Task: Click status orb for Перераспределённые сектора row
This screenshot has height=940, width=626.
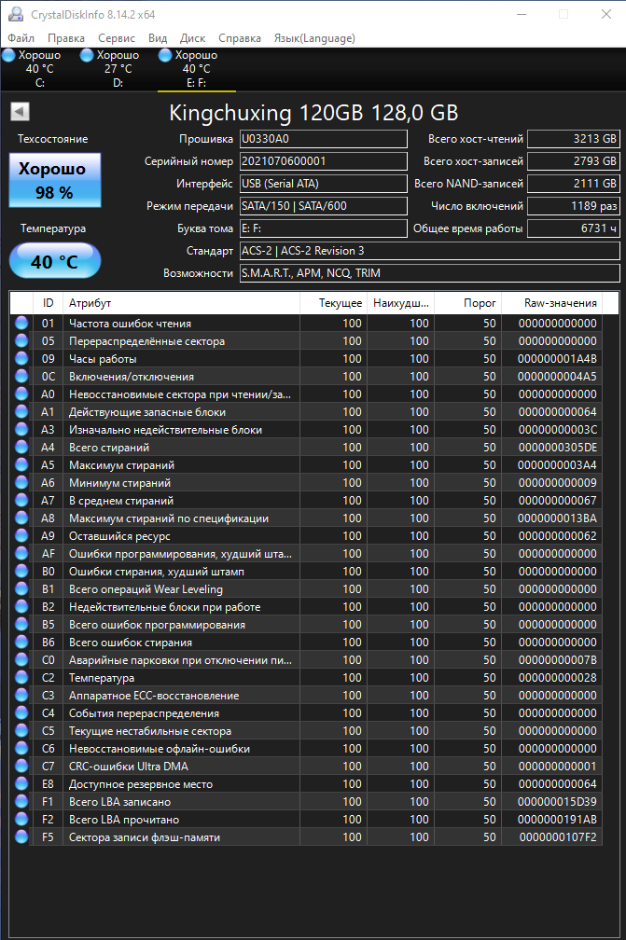Action: pos(21,340)
